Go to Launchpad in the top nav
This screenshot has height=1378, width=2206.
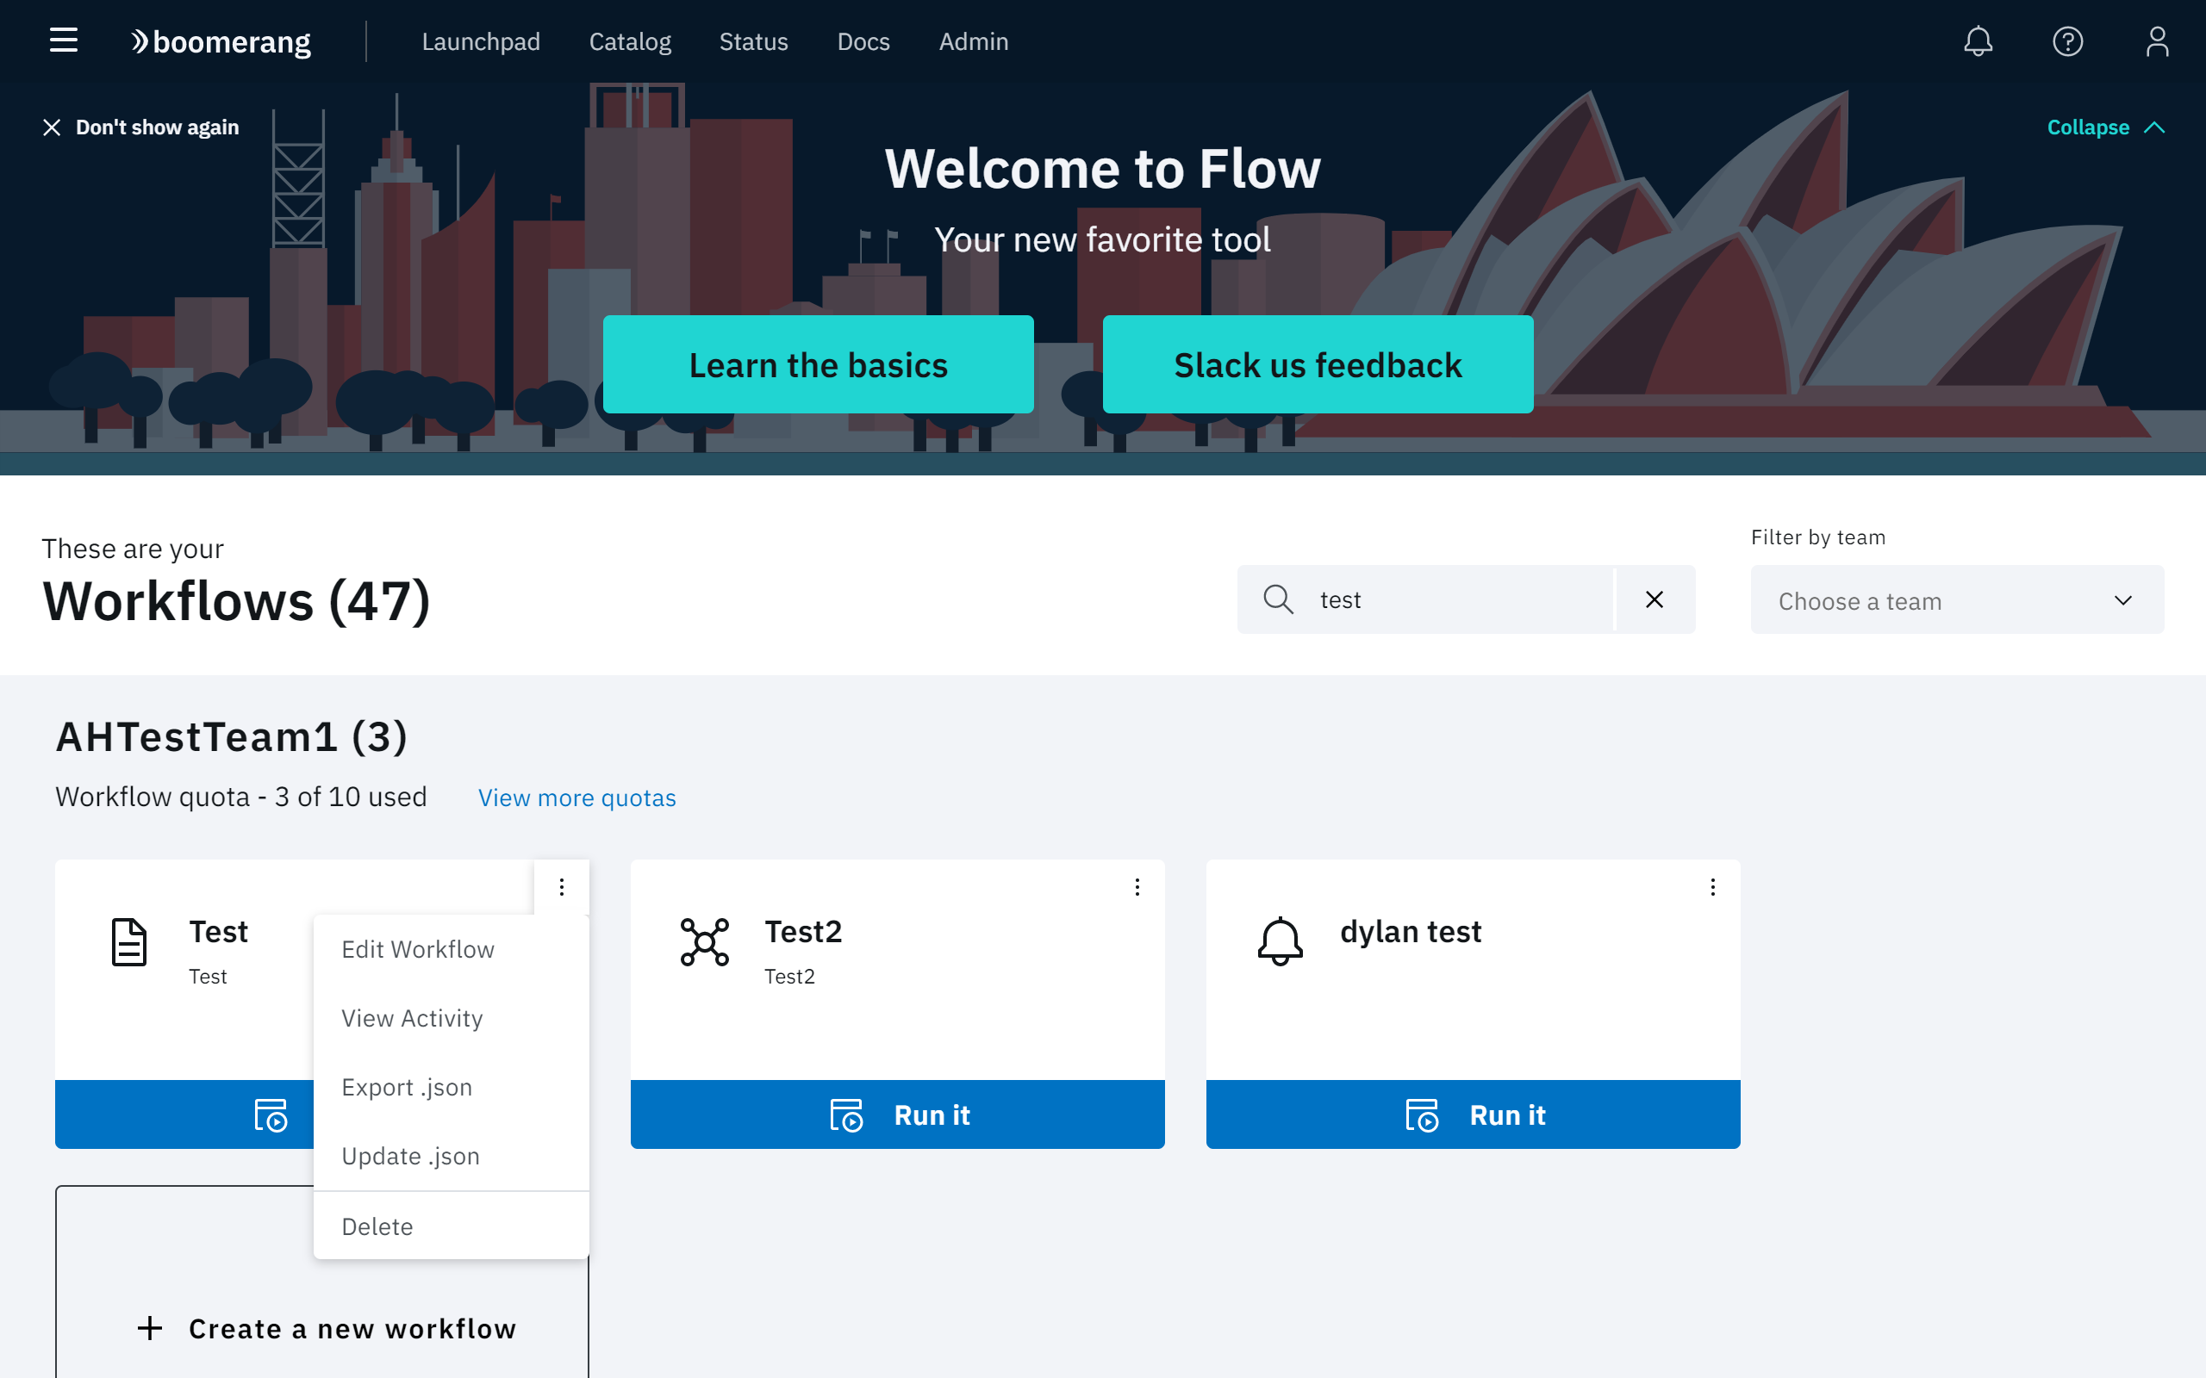[x=480, y=42]
